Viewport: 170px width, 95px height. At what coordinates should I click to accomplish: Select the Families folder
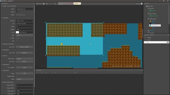151,31
